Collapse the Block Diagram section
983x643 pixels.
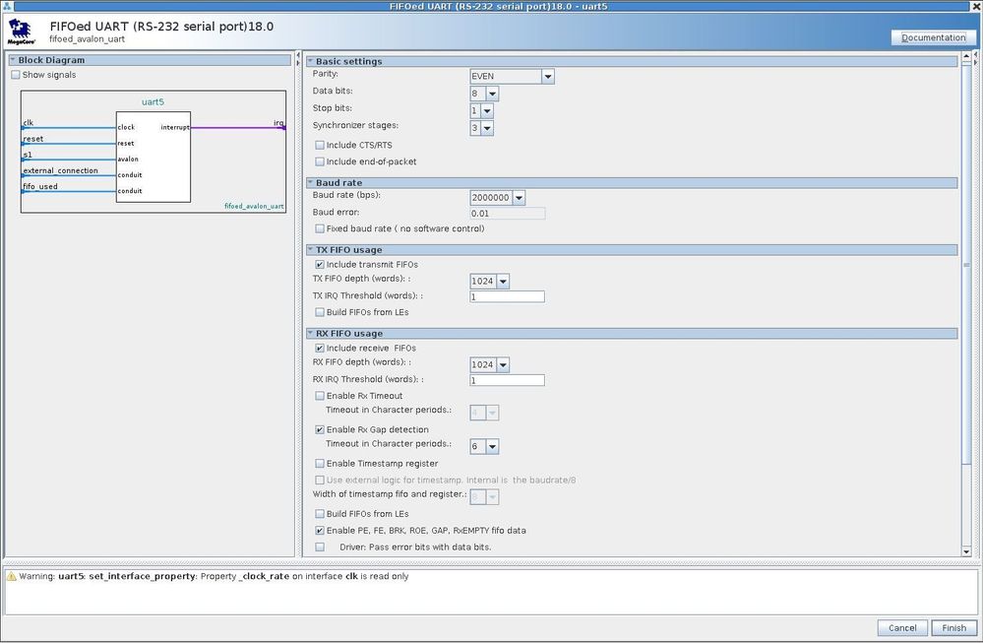12,60
